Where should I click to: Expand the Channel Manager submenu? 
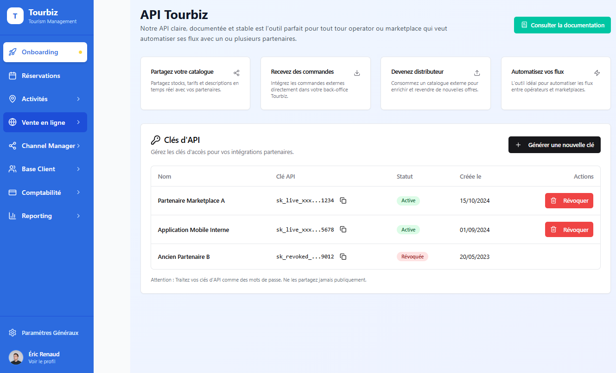point(78,146)
